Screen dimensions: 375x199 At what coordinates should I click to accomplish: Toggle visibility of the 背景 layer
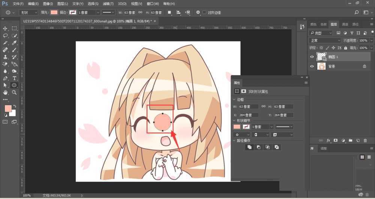[x=312, y=66]
